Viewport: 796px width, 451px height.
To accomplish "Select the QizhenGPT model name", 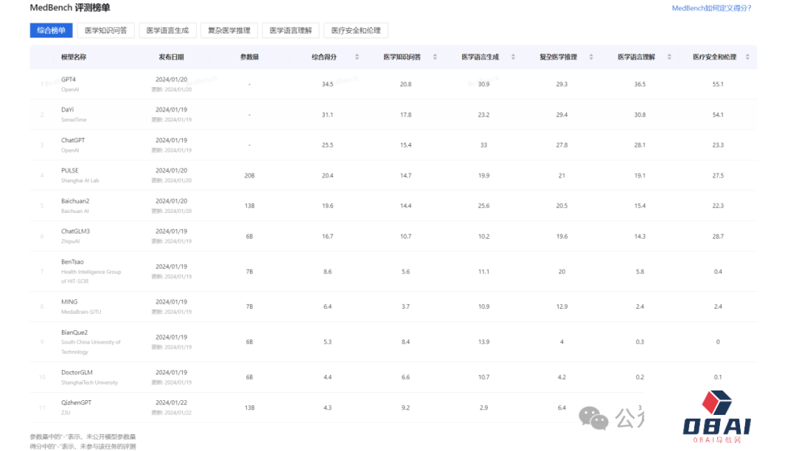I will pos(77,403).
